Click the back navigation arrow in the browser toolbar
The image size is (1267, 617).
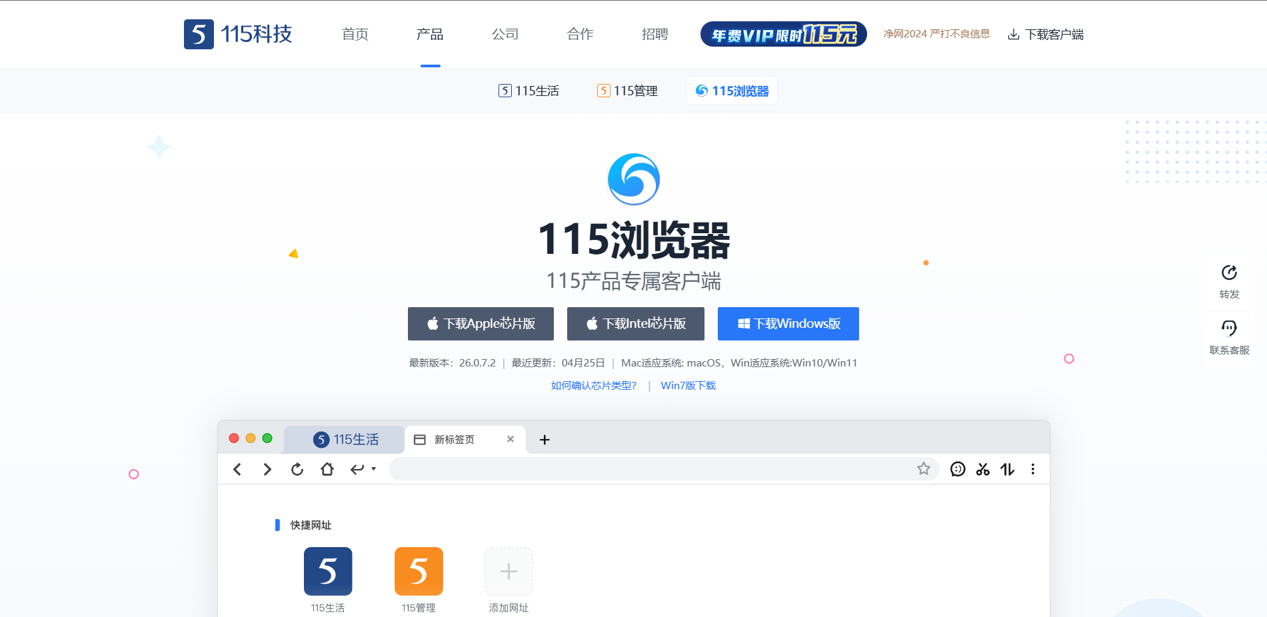(x=237, y=469)
